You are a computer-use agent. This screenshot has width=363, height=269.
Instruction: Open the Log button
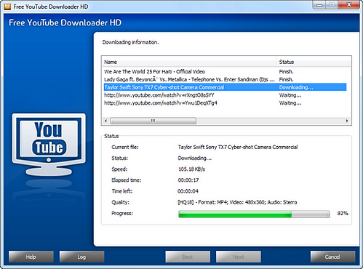tap(81, 257)
